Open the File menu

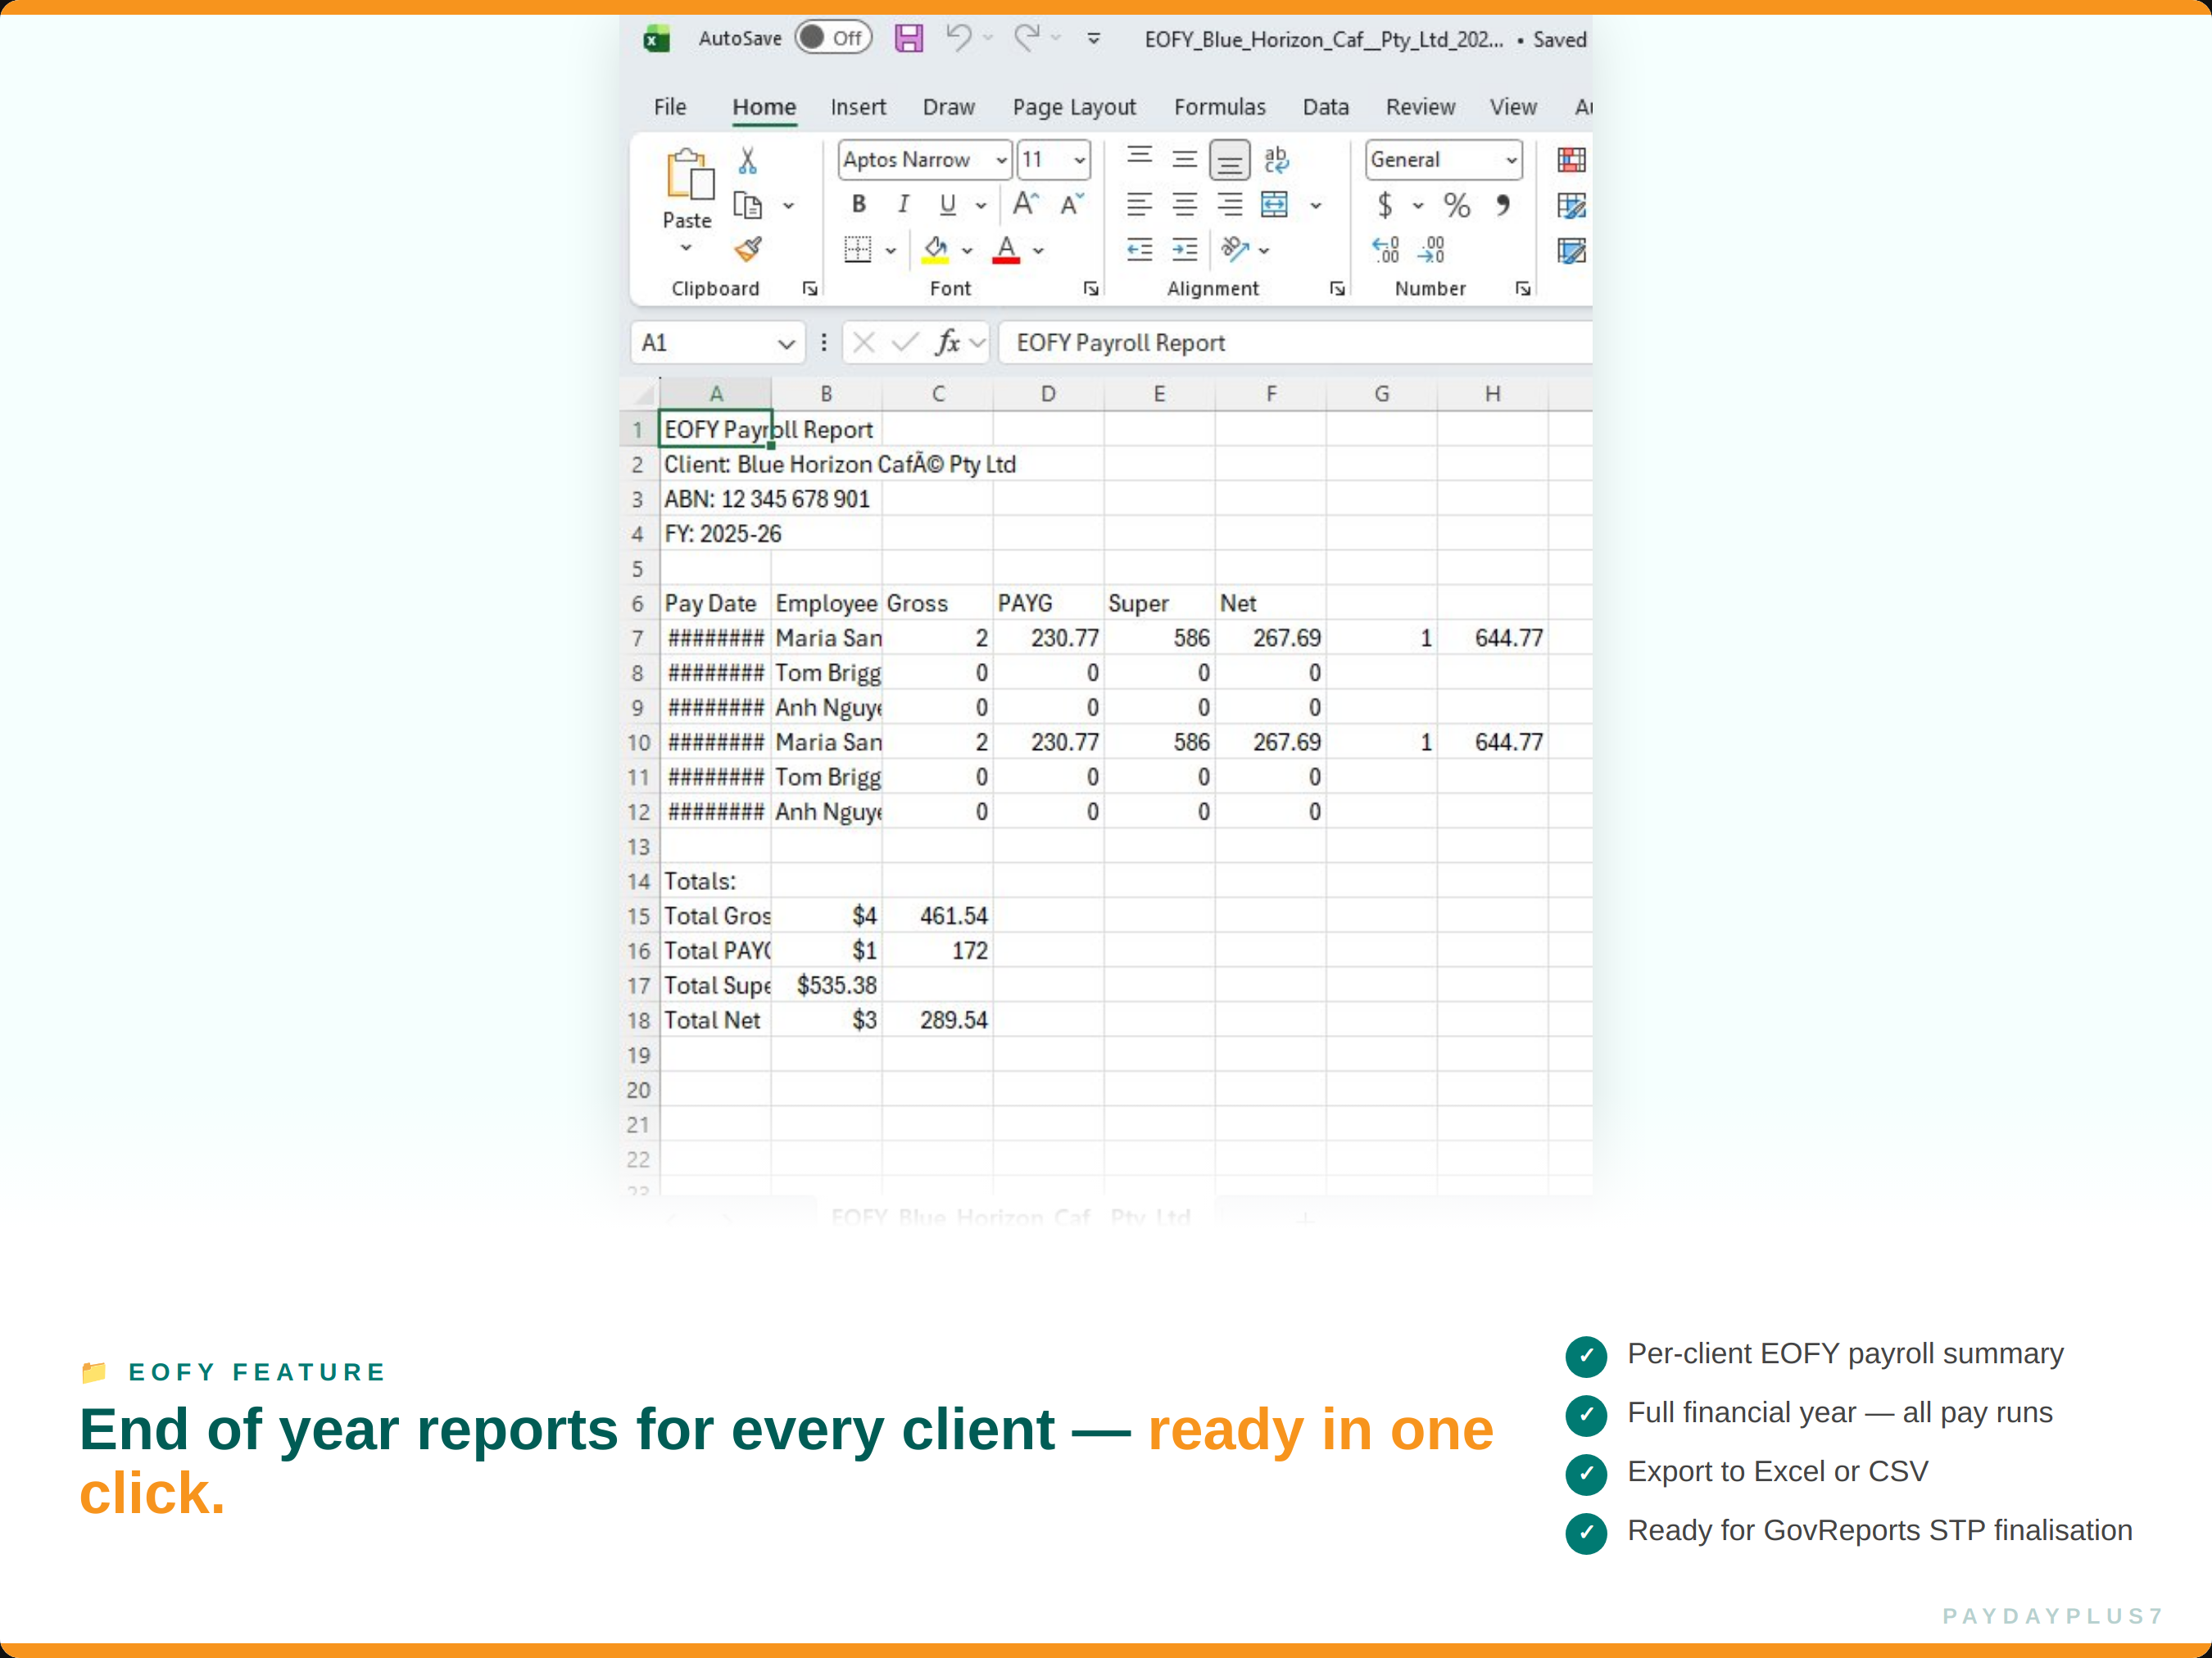[669, 107]
